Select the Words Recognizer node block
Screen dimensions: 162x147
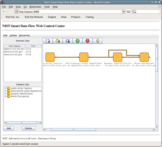pos(144,57)
